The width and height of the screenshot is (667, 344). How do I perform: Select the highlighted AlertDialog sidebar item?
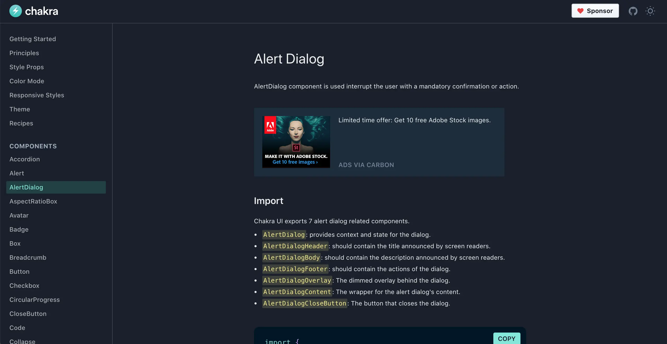pos(26,187)
